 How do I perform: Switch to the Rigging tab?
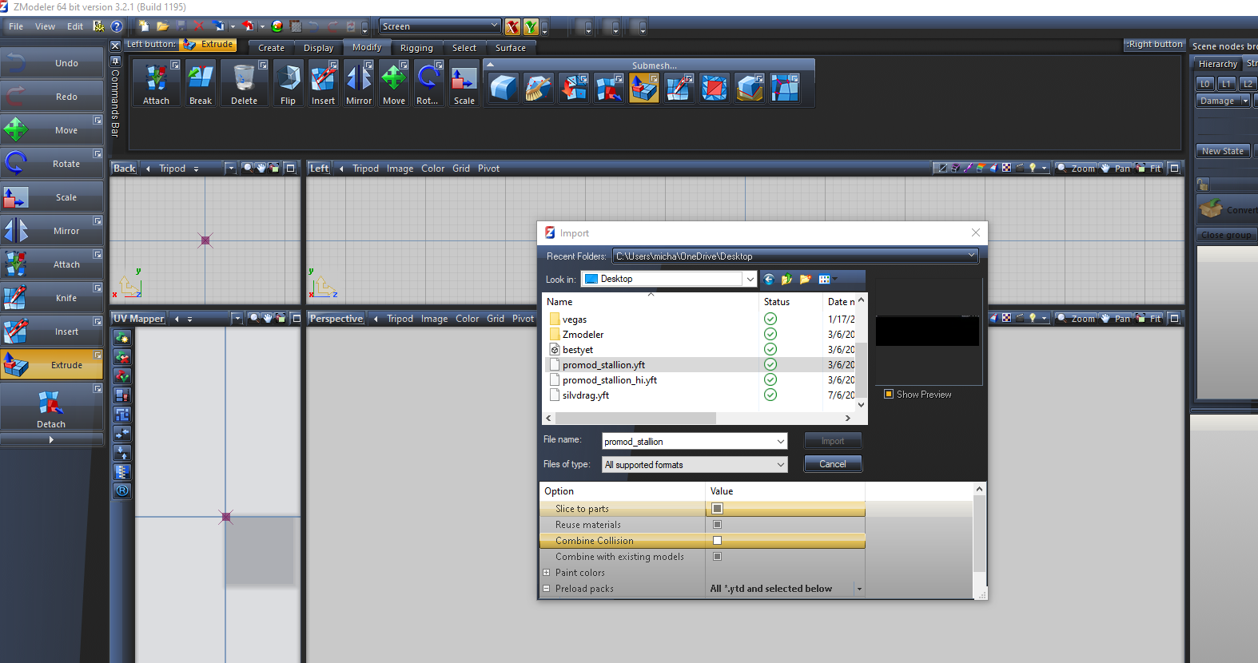pyautogui.click(x=416, y=48)
